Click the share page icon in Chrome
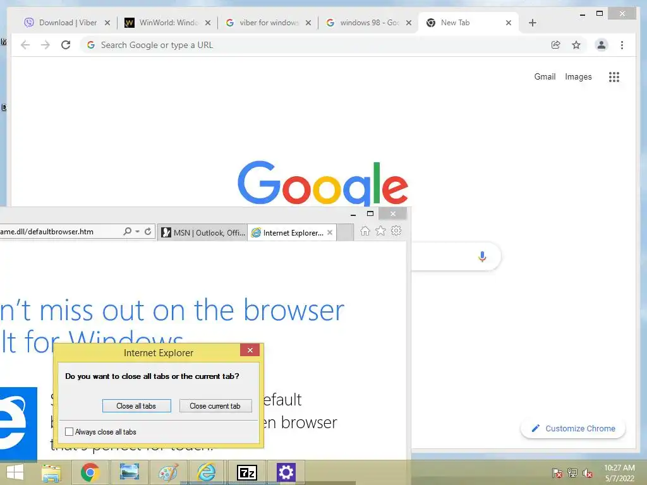The height and width of the screenshot is (485, 647). tap(556, 45)
